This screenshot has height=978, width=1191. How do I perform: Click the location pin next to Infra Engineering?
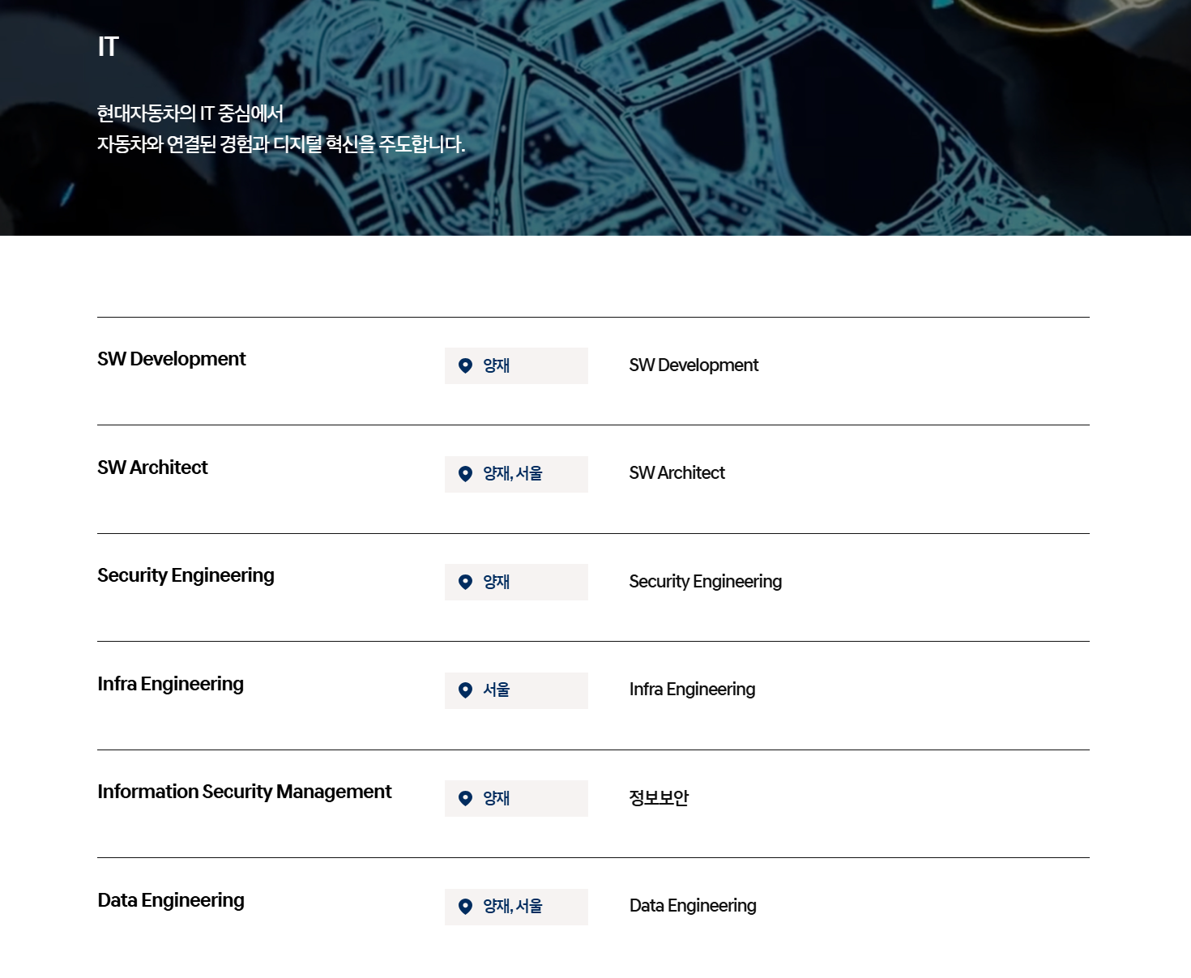(x=465, y=690)
